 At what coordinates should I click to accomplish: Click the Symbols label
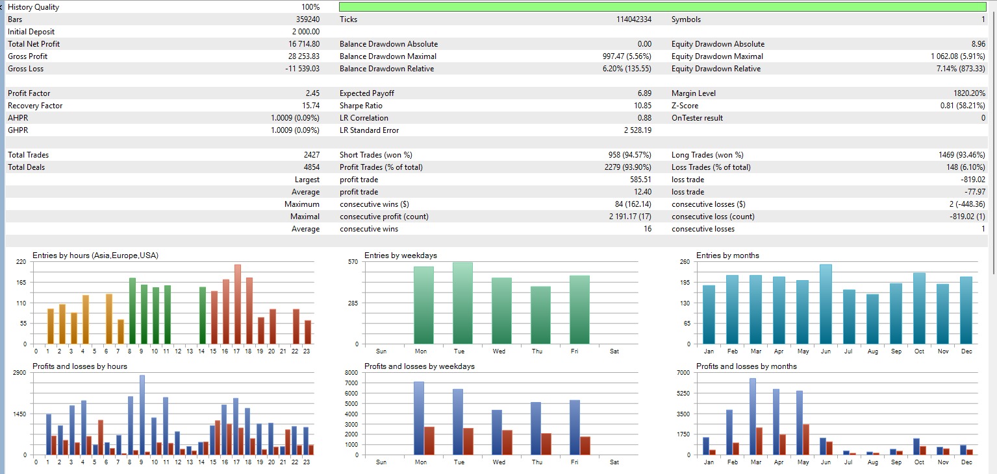686,19
